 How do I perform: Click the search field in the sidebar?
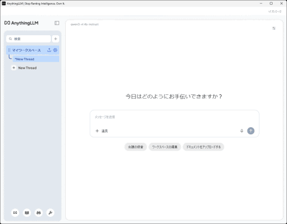[x=29, y=39]
